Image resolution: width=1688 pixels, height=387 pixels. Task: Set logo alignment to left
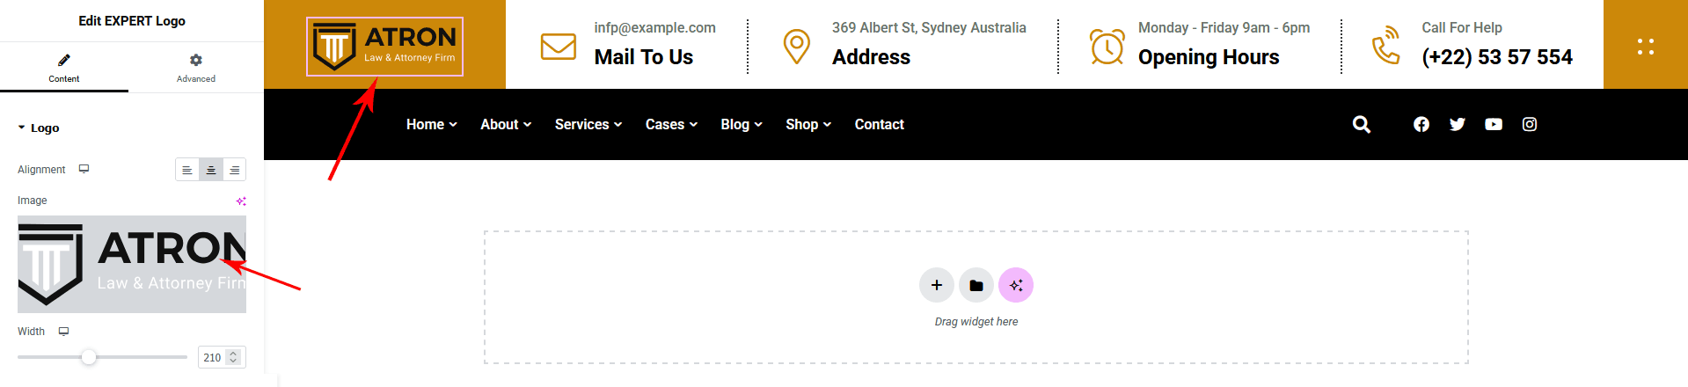(x=187, y=170)
